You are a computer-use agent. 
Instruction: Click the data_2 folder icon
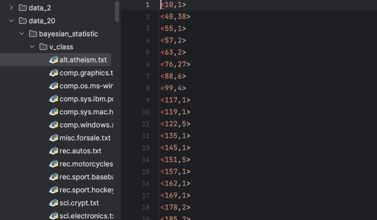point(22,8)
